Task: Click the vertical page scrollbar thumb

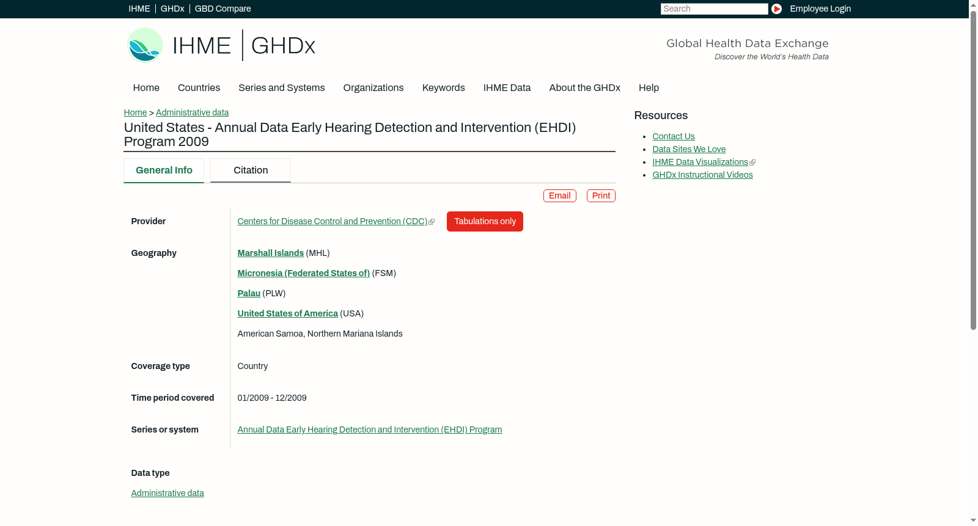Action: (973, 170)
